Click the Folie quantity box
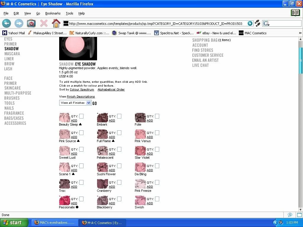 tap(157, 116)
